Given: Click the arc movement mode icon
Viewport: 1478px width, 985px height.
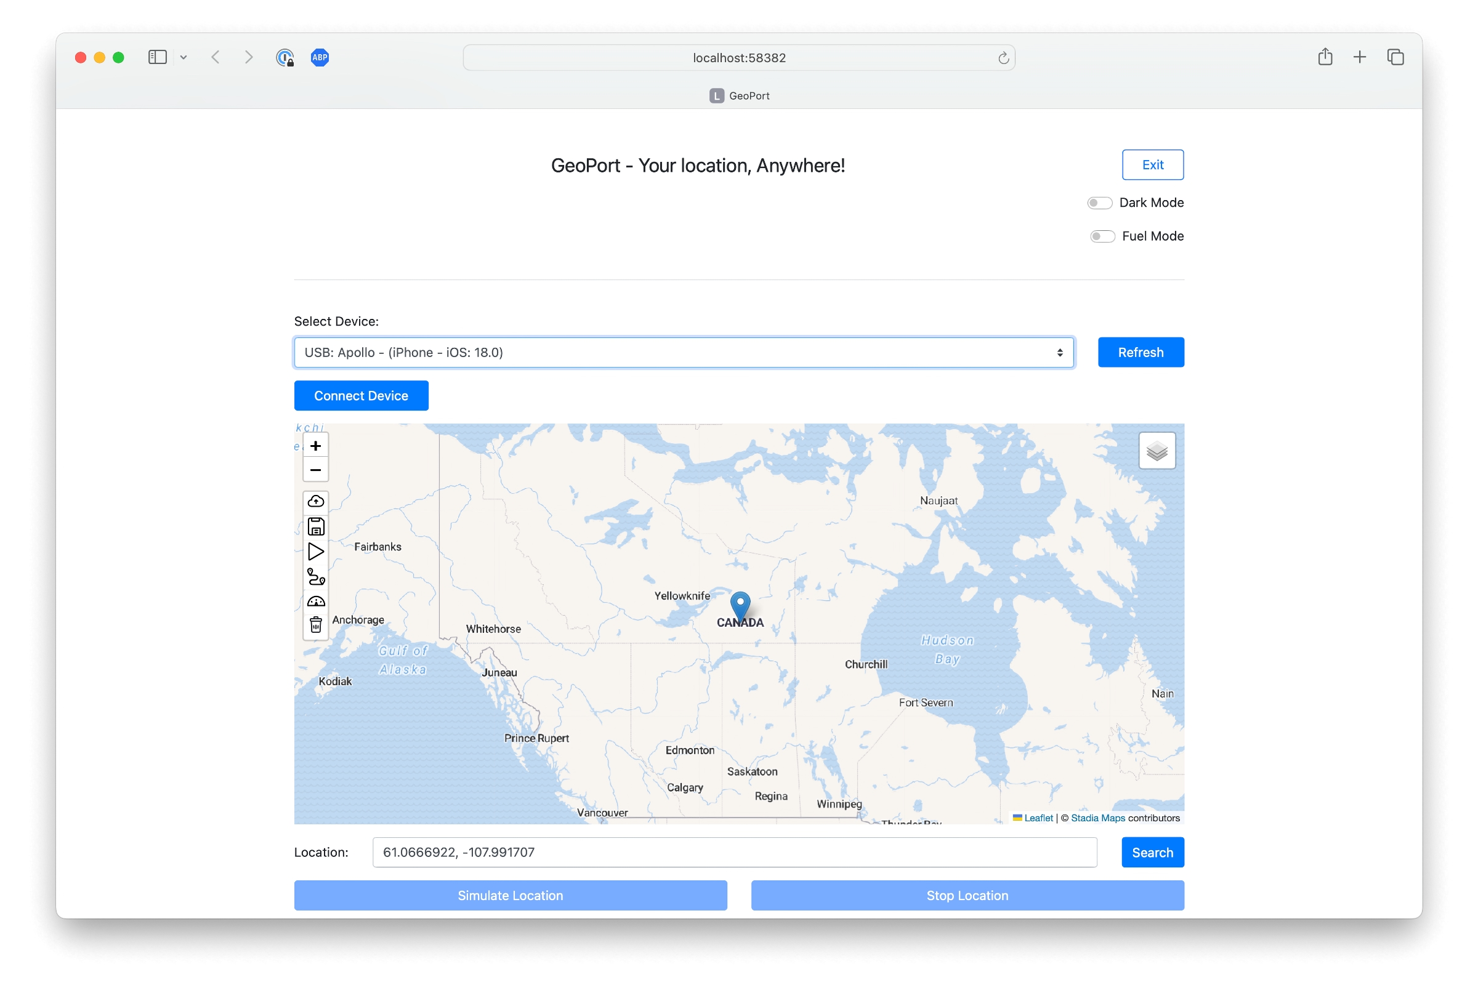Looking at the screenshot, I should (315, 601).
